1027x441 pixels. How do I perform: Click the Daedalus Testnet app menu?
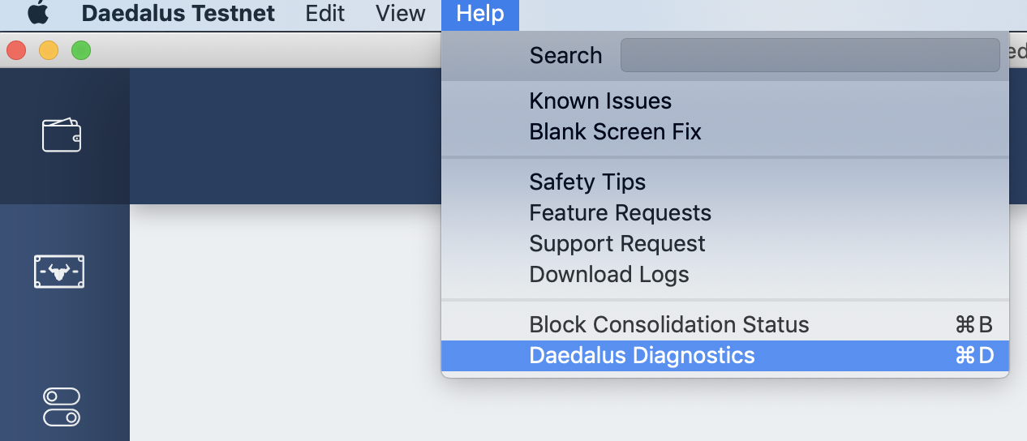(x=178, y=14)
